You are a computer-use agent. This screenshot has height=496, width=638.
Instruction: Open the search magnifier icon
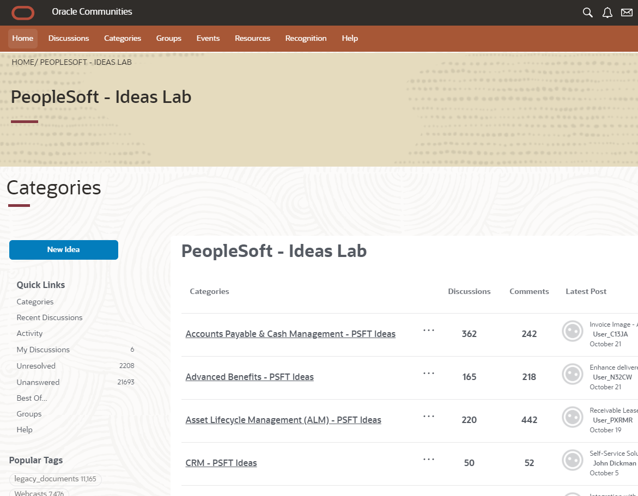tap(587, 13)
